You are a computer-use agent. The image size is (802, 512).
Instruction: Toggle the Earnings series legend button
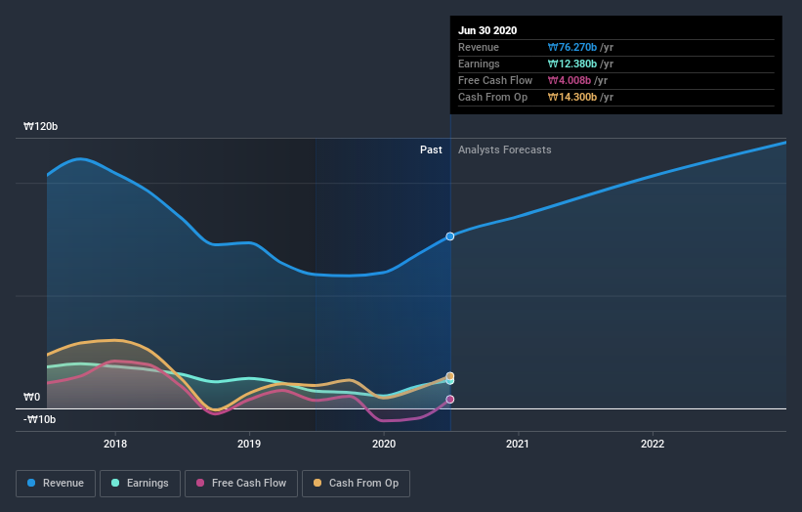[140, 484]
